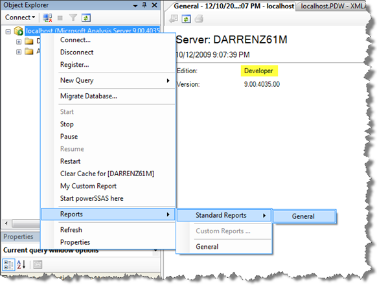The height and width of the screenshot is (285, 377).
Task: Close the Object Explorer pane
Action: click(x=155, y=5)
